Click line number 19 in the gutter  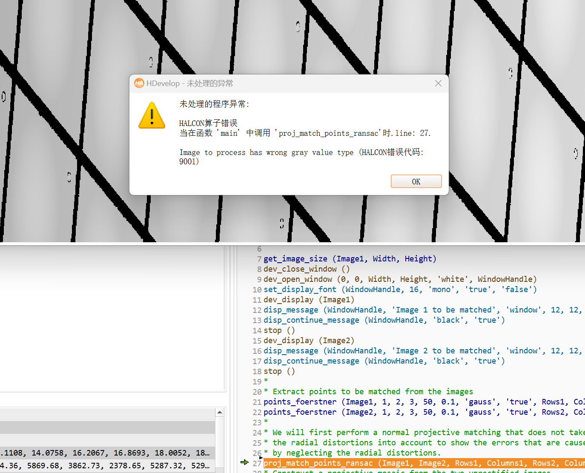click(257, 382)
